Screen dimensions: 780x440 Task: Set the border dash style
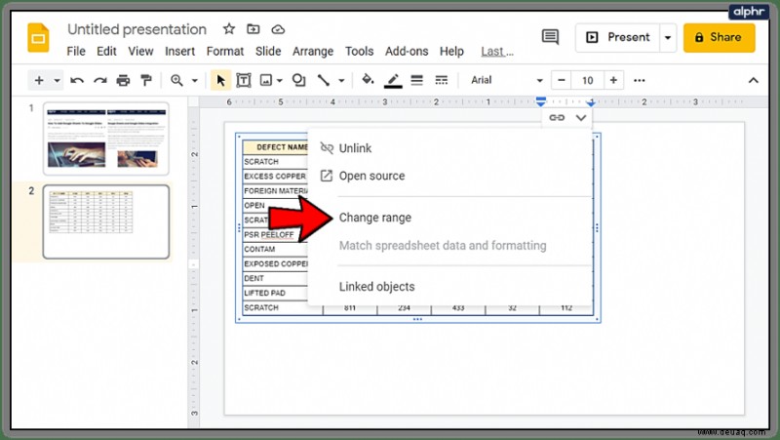tap(442, 80)
